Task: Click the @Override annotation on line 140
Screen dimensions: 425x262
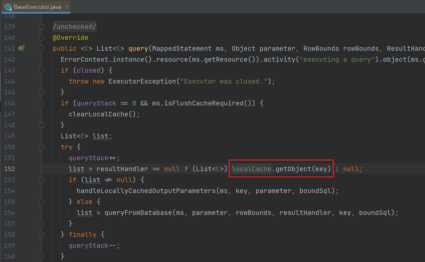Action: [70, 37]
